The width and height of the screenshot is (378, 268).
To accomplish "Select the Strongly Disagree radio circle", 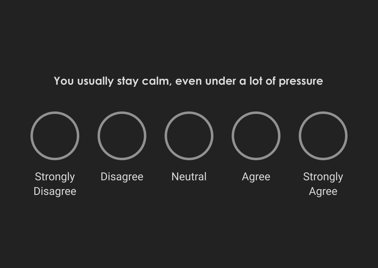I will click(55, 136).
